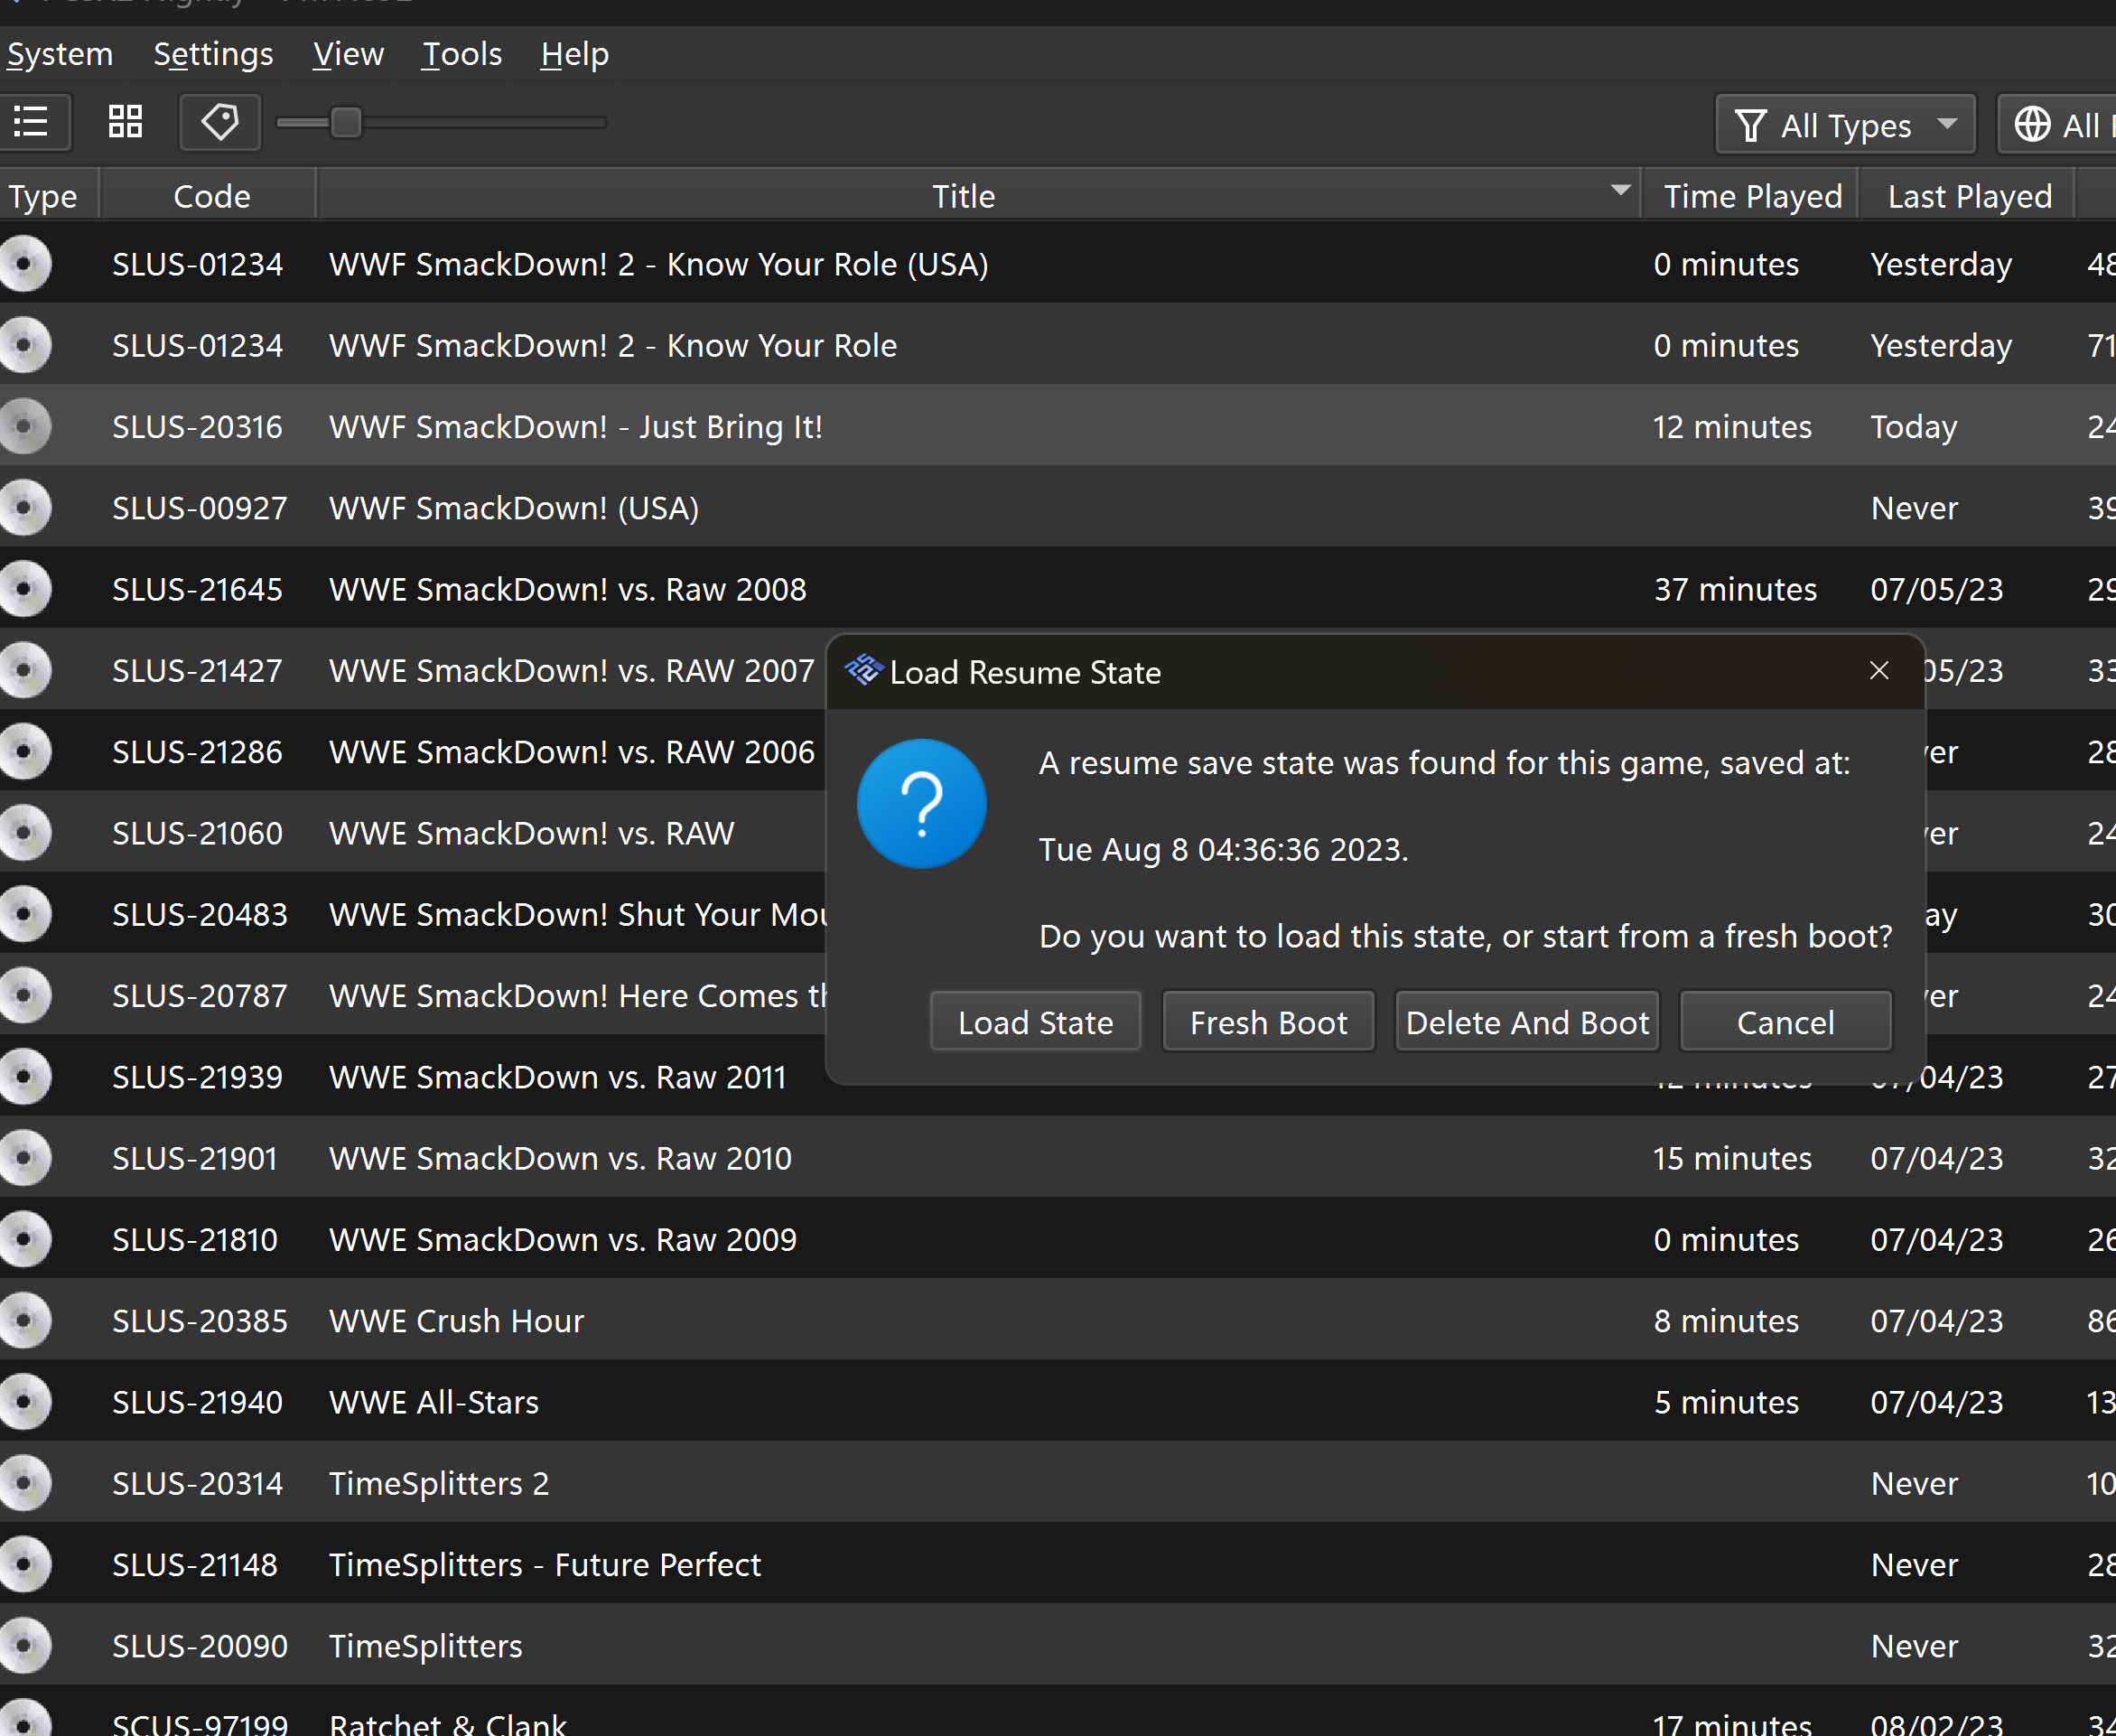2116x1736 pixels.
Task: Click Title column sort arrow
Action: click(x=1620, y=190)
